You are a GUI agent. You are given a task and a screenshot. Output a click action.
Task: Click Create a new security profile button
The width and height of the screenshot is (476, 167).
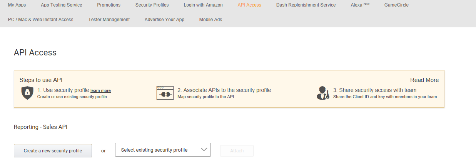53,150
